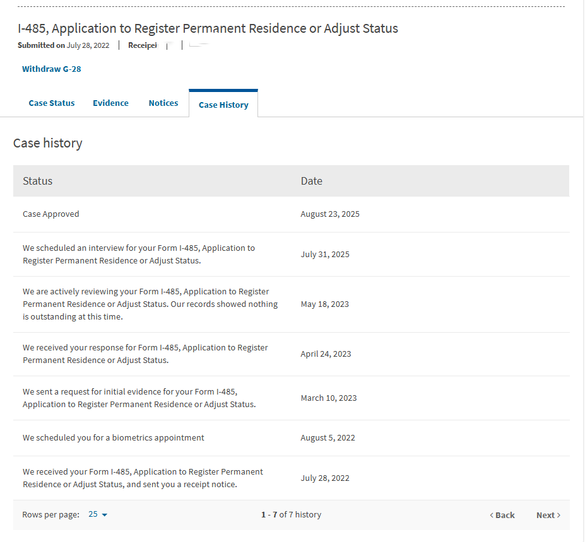Click the Status column header

(38, 181)
